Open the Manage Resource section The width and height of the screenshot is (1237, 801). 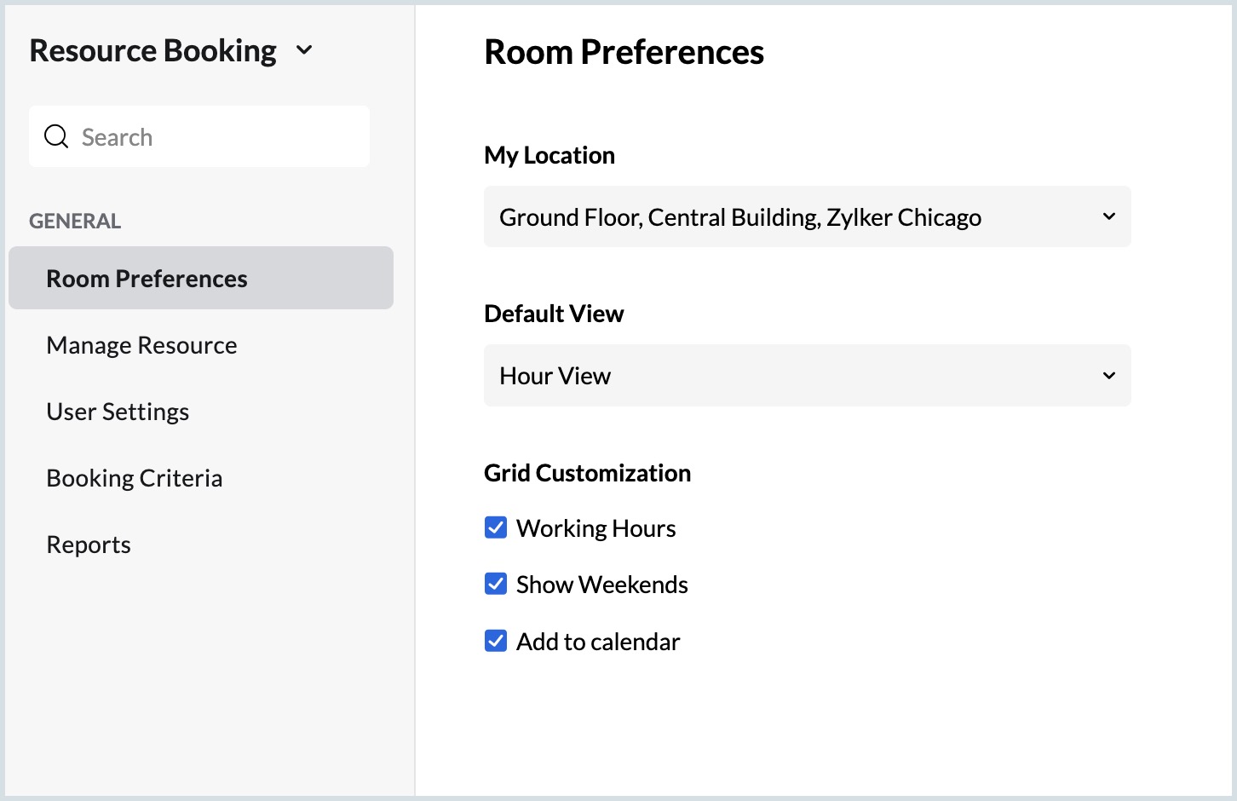click(141, 345)
